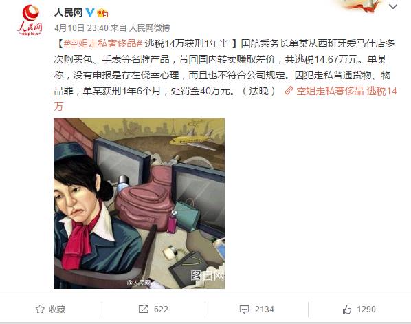
Task: Open the post timestamp 4月10日 23:40
Action: 81,28
